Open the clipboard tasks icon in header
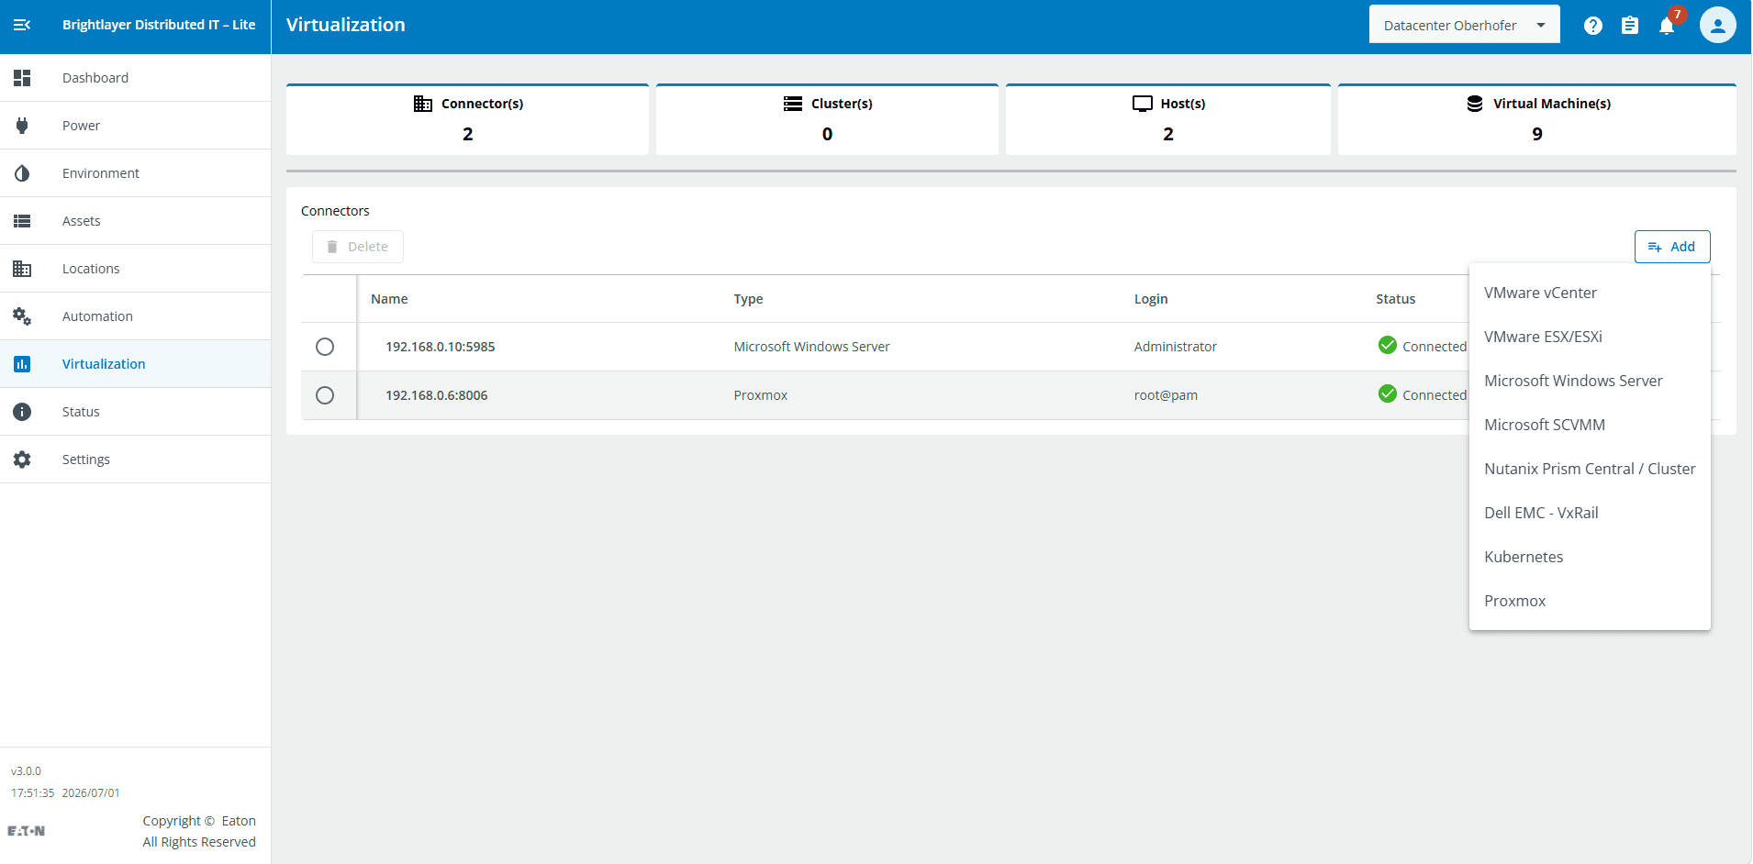This screenshot has width=1753, height=864. (x=1630, y=26)
